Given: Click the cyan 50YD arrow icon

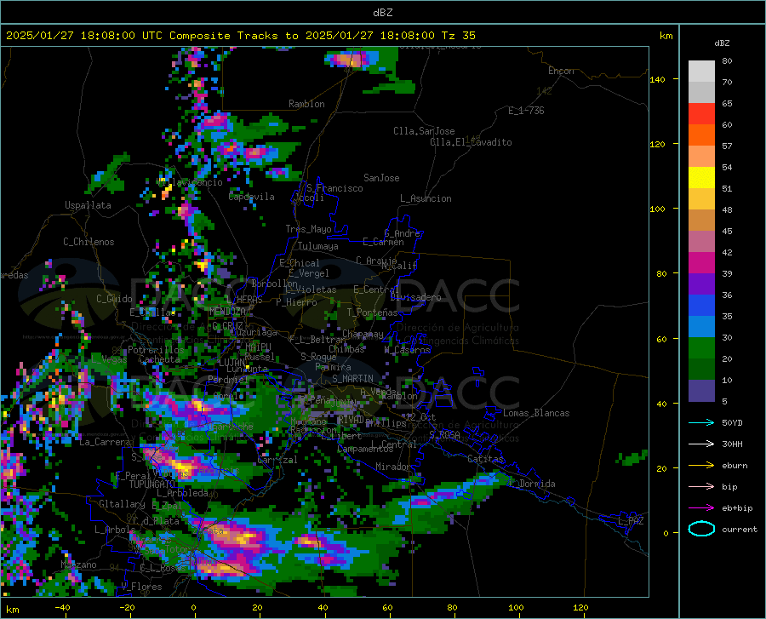Looking at the screenshot, I should tap(701, 422).
